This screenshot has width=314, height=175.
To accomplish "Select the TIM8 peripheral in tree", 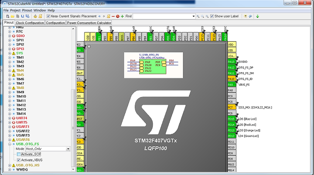I will tap(20, 88).
